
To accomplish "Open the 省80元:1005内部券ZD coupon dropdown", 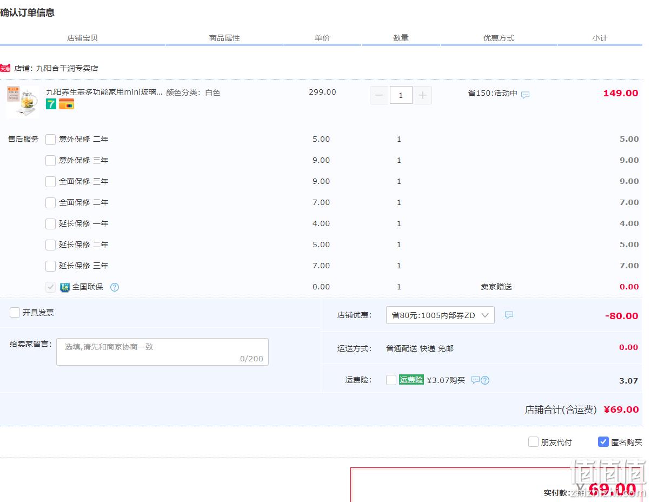I will pyautogui.click(x=440, y=315).
